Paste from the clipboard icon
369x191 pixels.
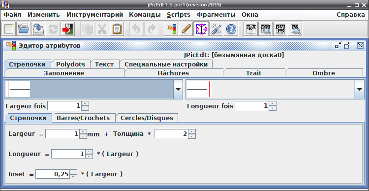pyautogui.click(x=117, y=29)
